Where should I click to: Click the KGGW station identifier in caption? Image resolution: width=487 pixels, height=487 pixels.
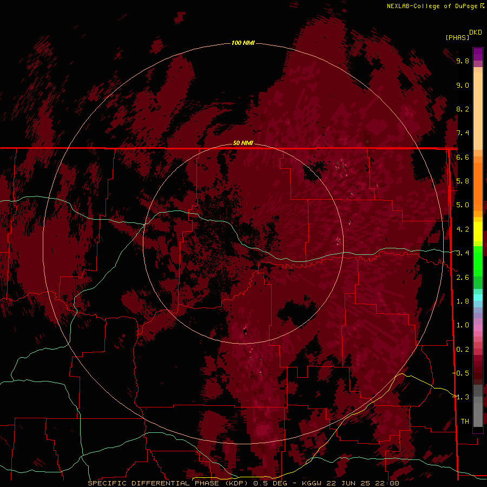coord(312,483)
